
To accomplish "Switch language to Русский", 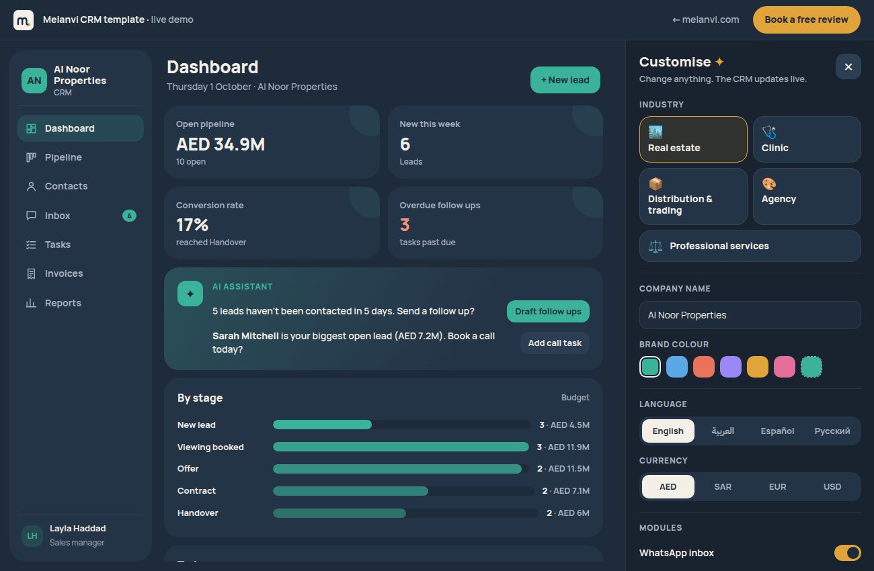I will pos(832,431).
